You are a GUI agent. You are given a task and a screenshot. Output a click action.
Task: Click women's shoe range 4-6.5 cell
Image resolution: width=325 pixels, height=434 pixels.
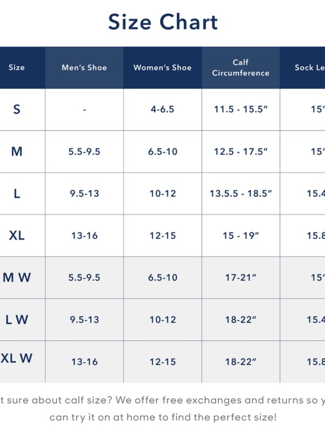[162, 109]
